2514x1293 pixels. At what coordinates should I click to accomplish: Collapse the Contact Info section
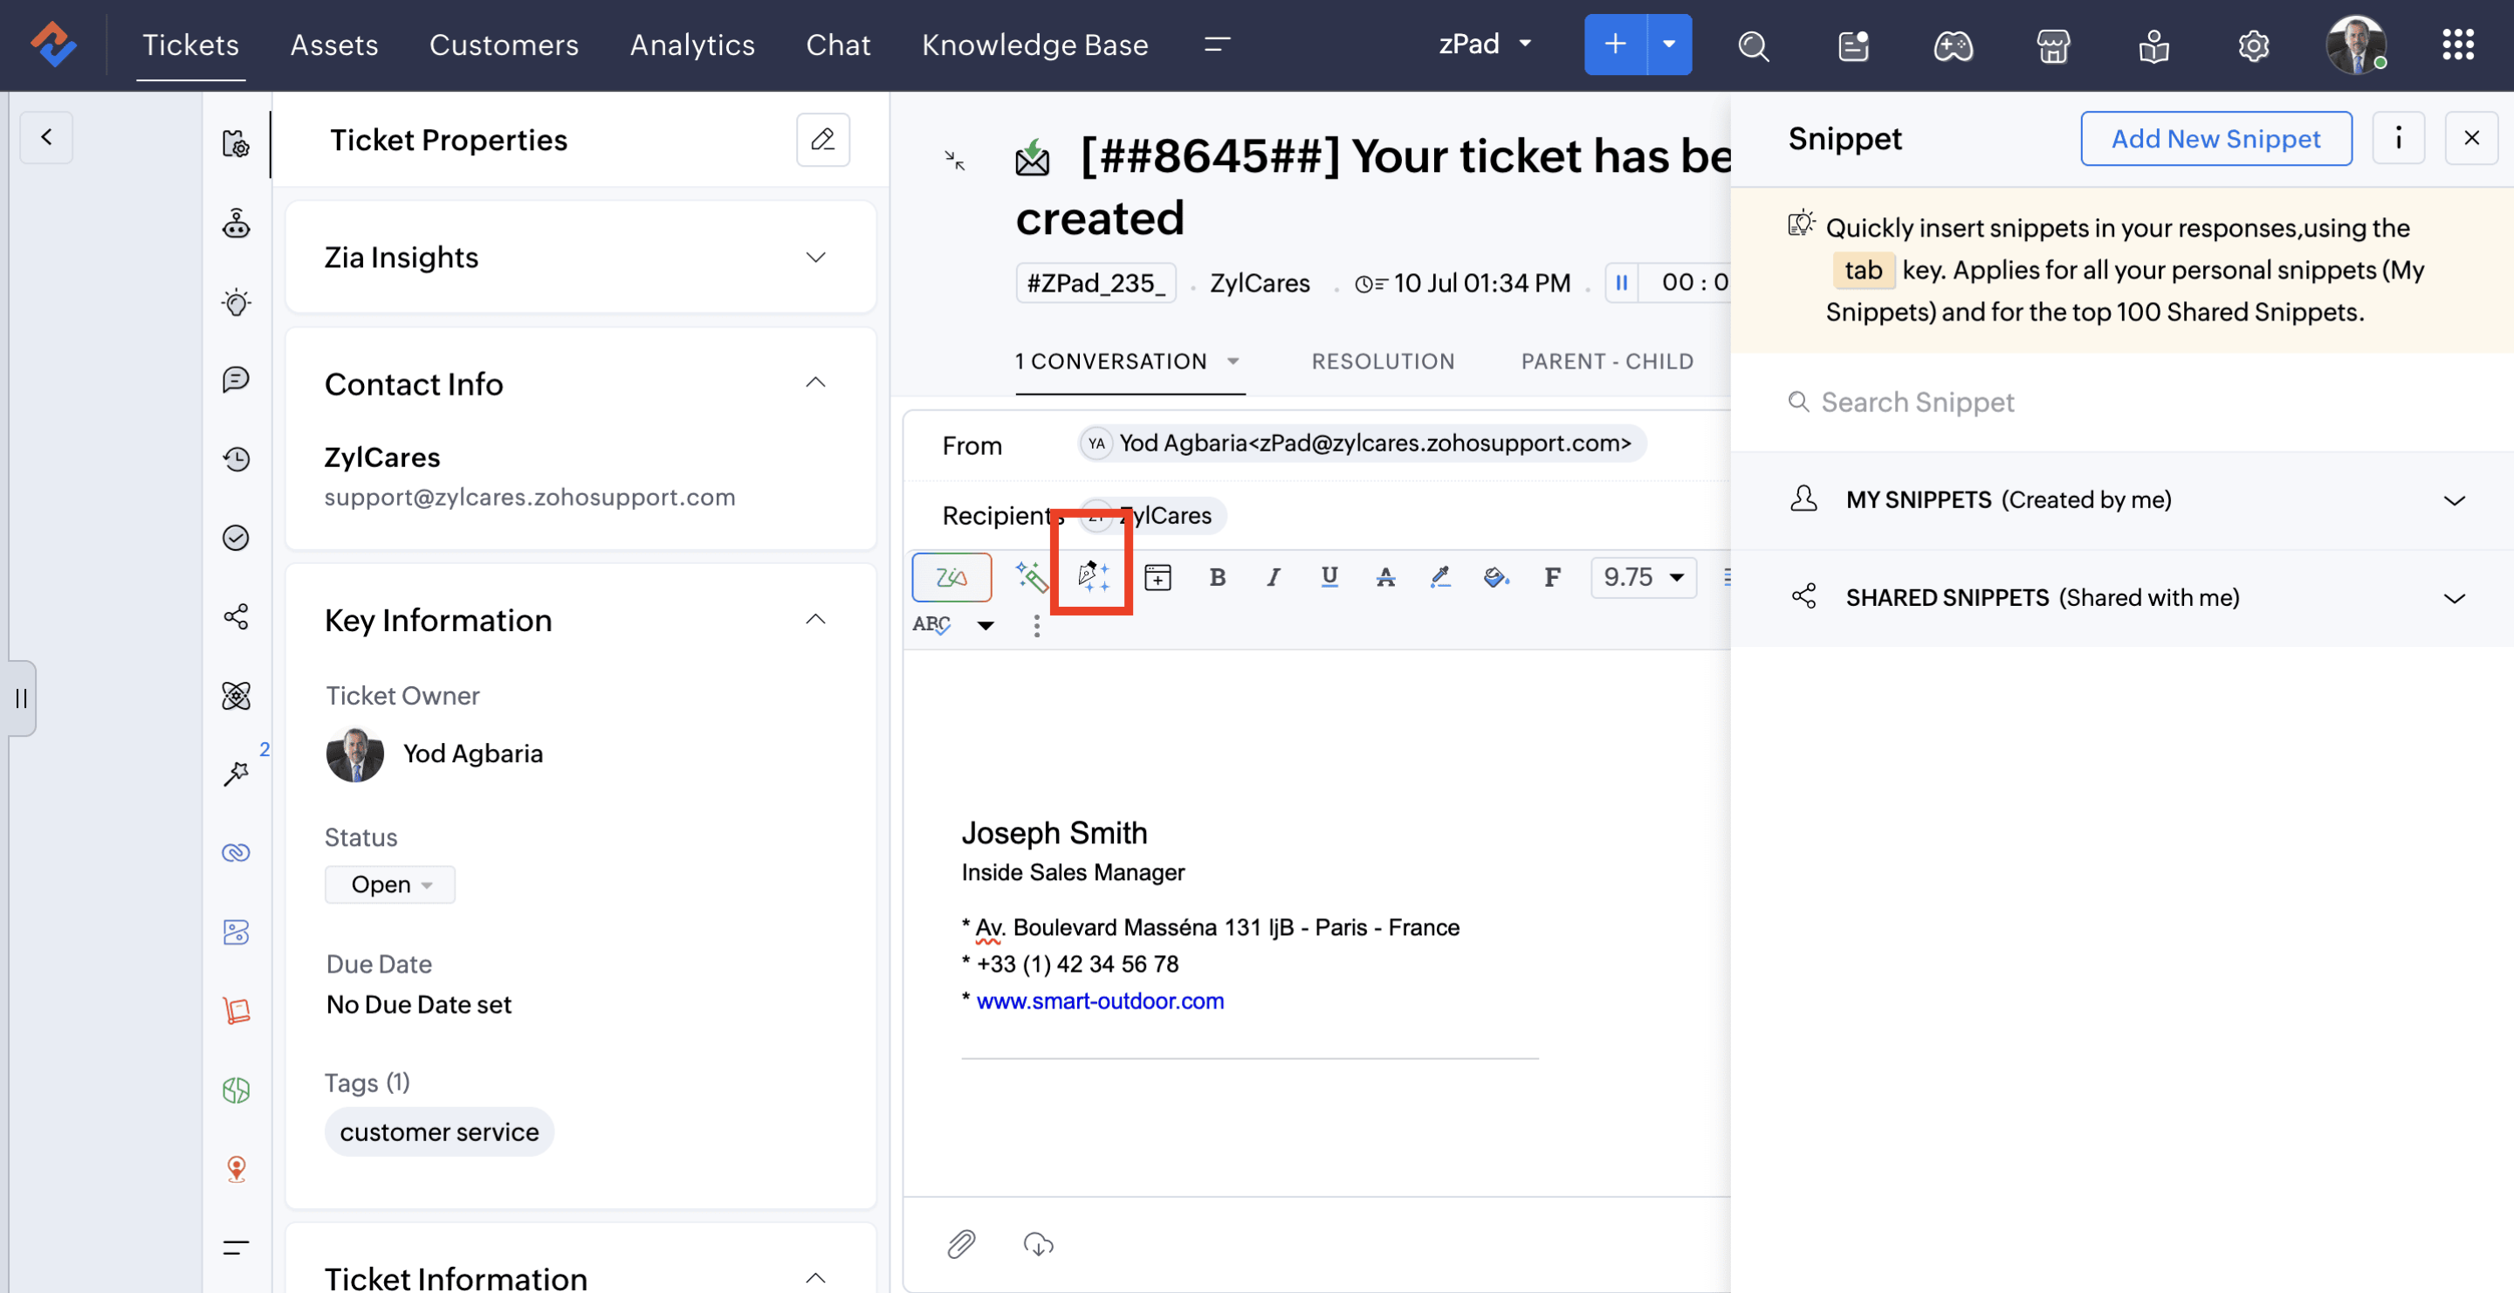point(816,382)
